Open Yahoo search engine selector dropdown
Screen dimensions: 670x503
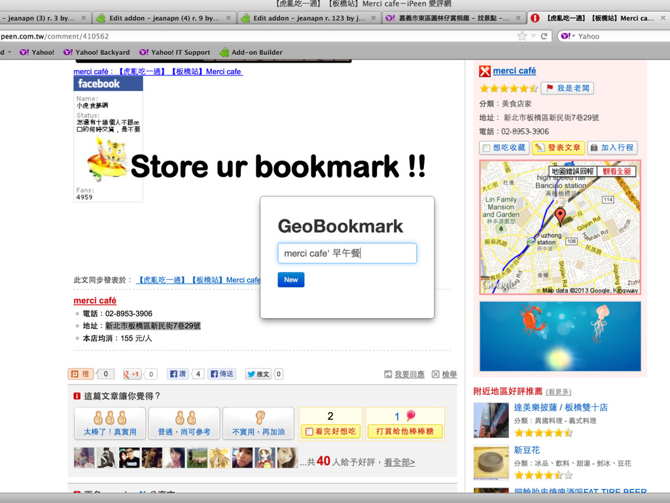(568, 37)
